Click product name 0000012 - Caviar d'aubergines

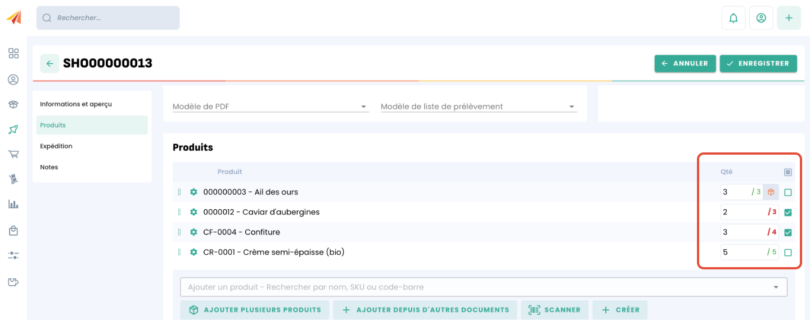[x=261, y=212]
